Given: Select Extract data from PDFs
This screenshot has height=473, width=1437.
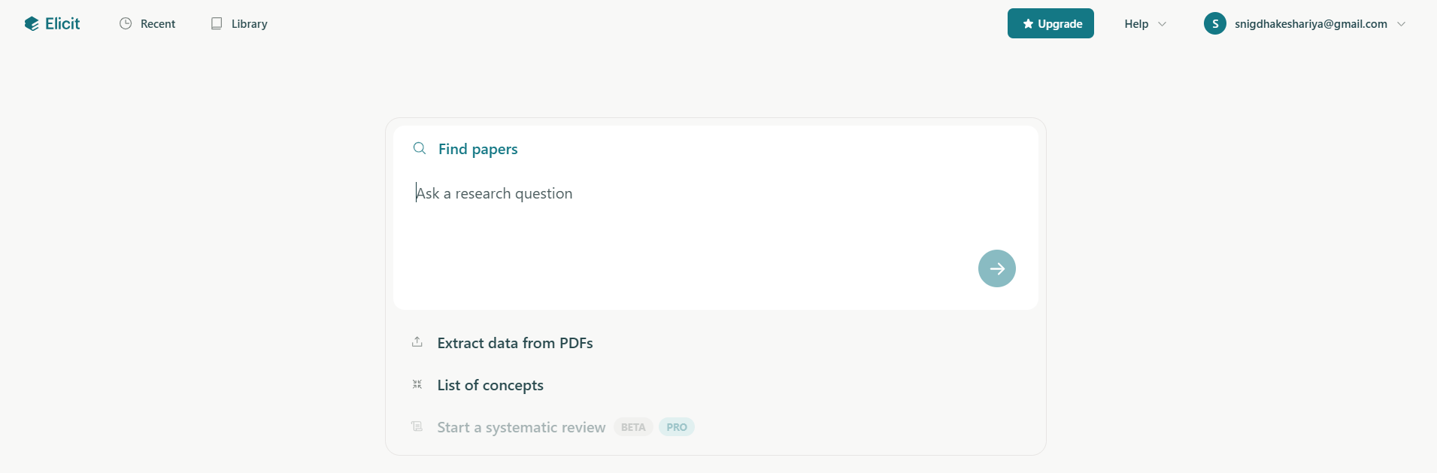Looking at the screenshot, I should [x=515, y=343].
